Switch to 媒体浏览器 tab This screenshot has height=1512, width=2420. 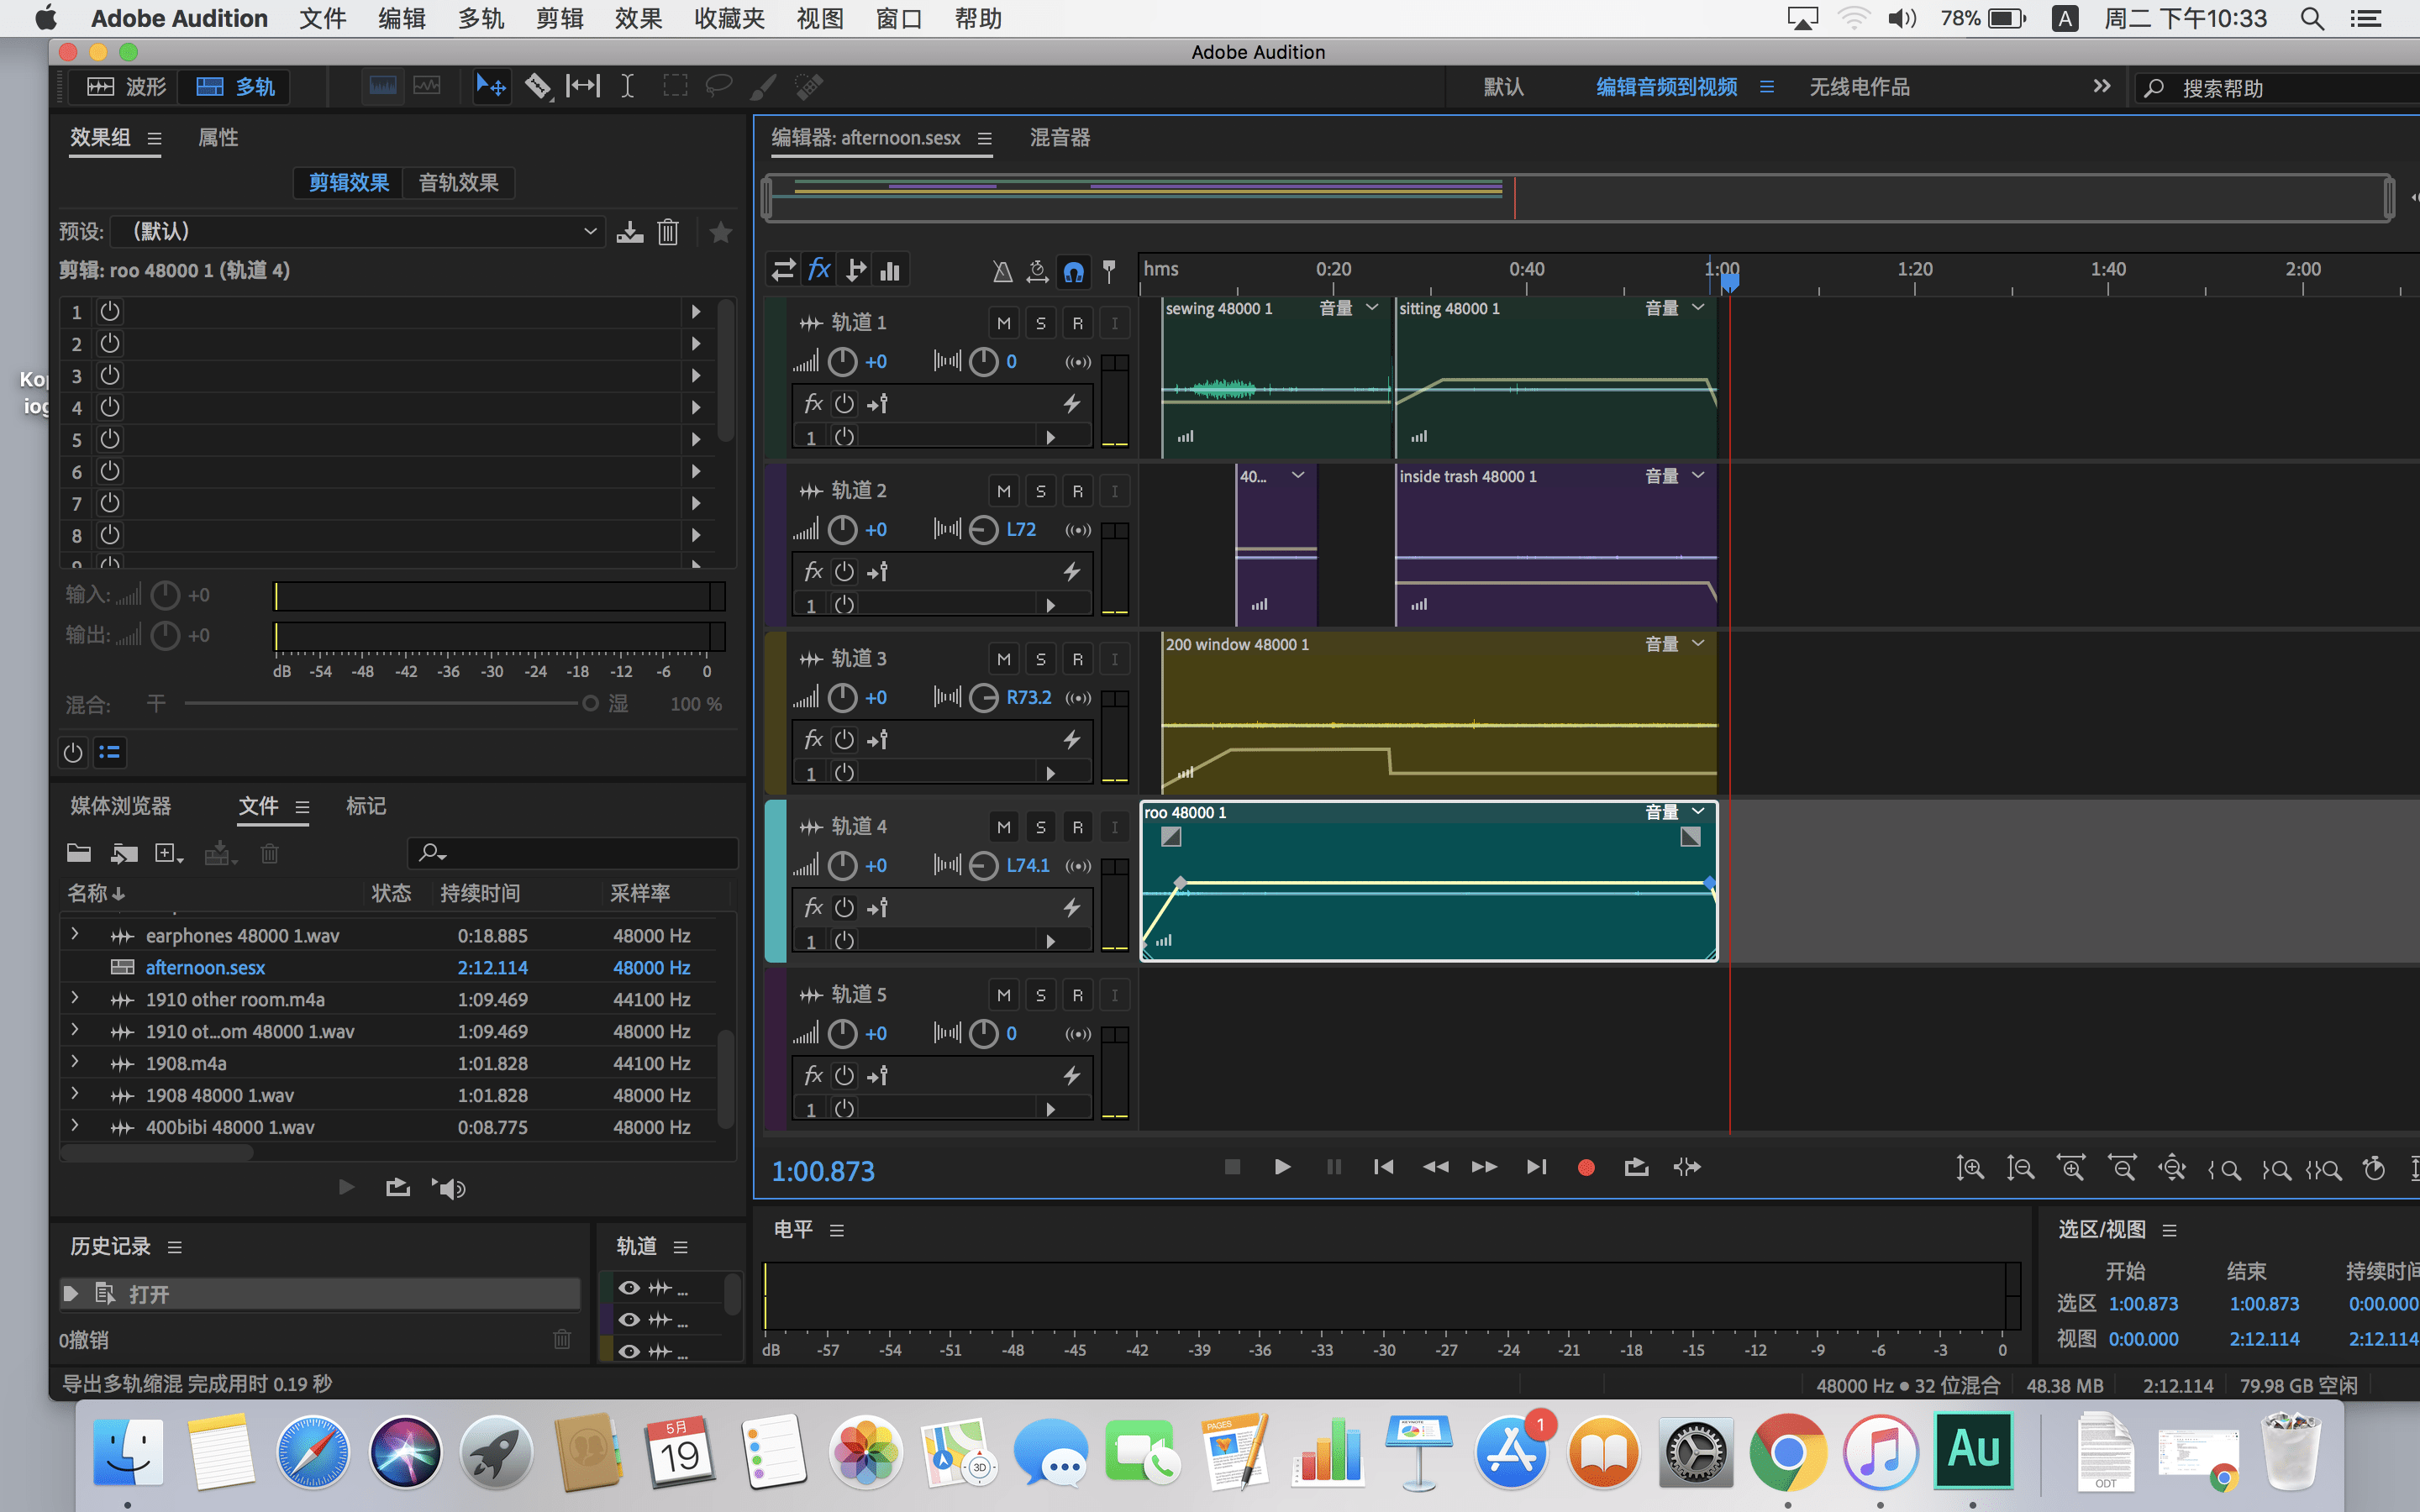pyautogui.click(x=121, y=806)
